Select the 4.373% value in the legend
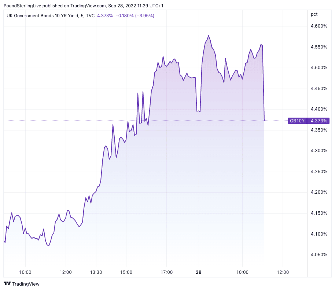 tap(104, 15)
